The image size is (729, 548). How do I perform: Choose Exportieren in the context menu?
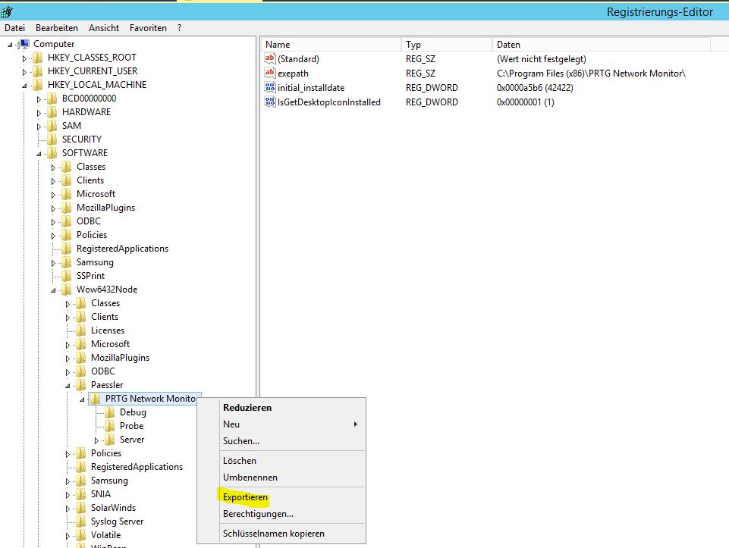pos(245,497)
